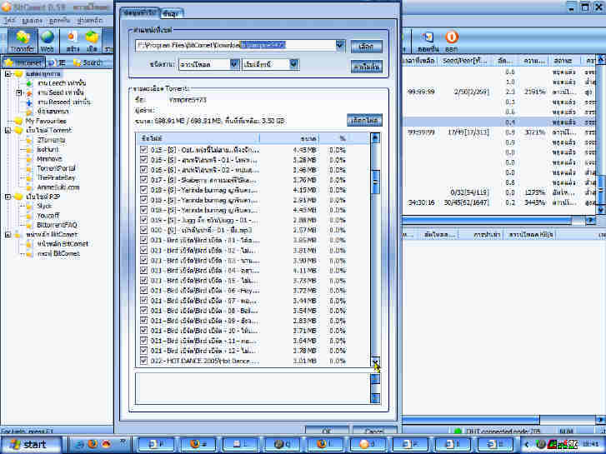Click the create-torrent icon beside the Web icon
This screenshot has height=454, width=606.
coord(72,41)
